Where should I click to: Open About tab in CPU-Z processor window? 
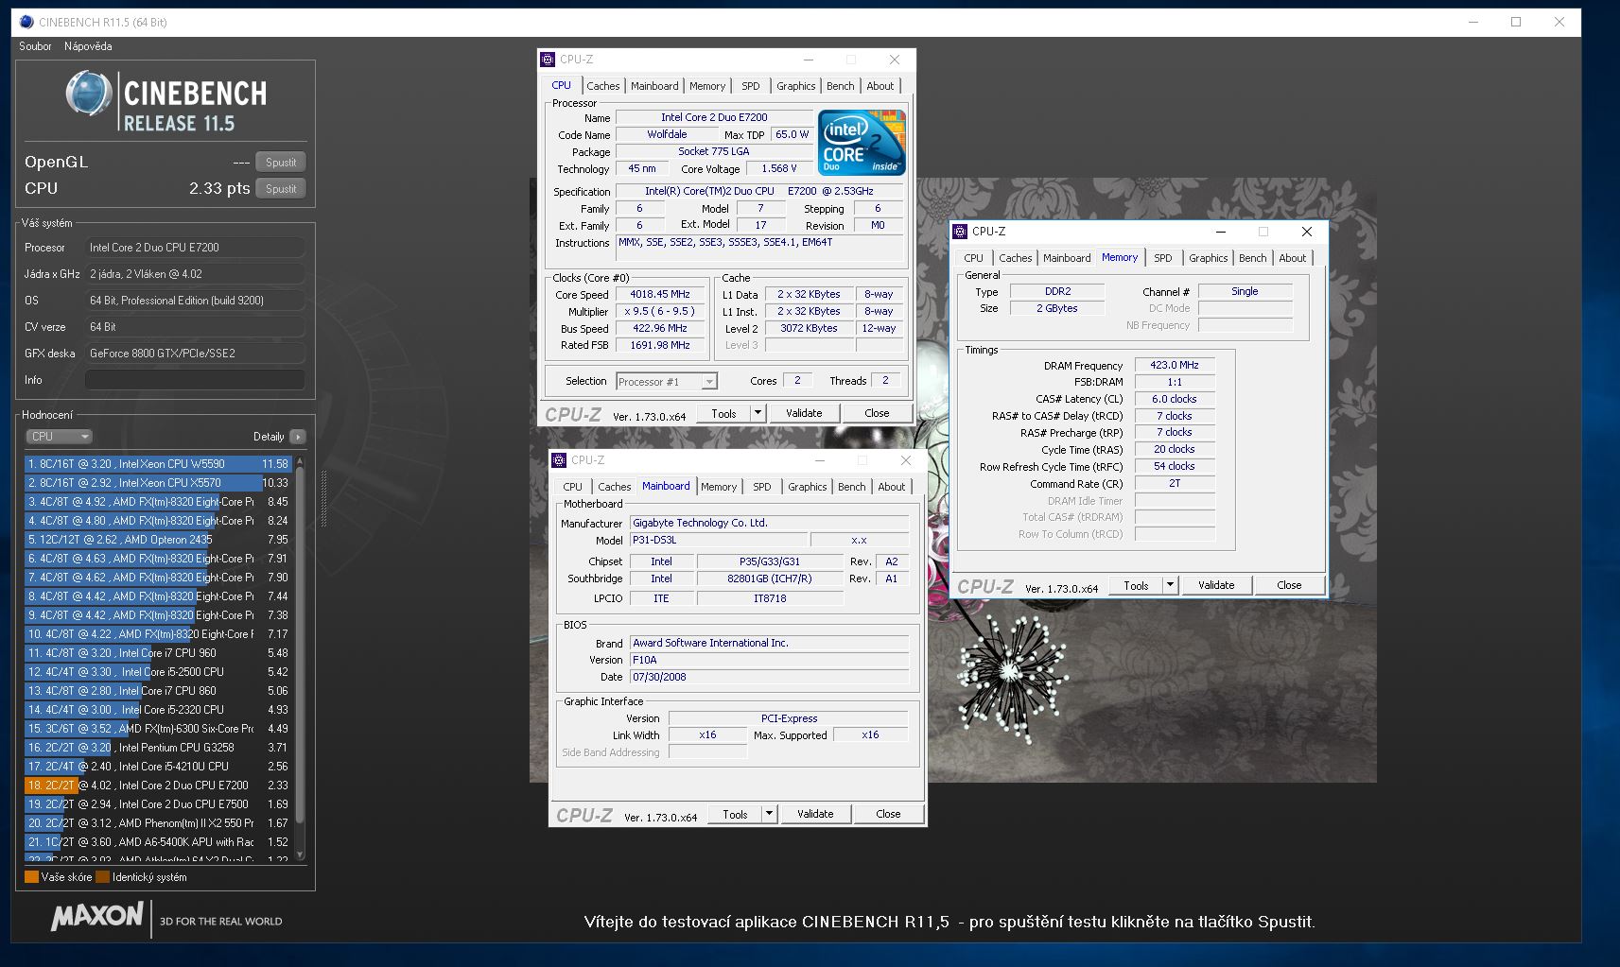[880, 86]
